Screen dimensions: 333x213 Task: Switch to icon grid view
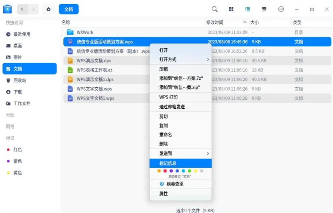pos(231,9)
